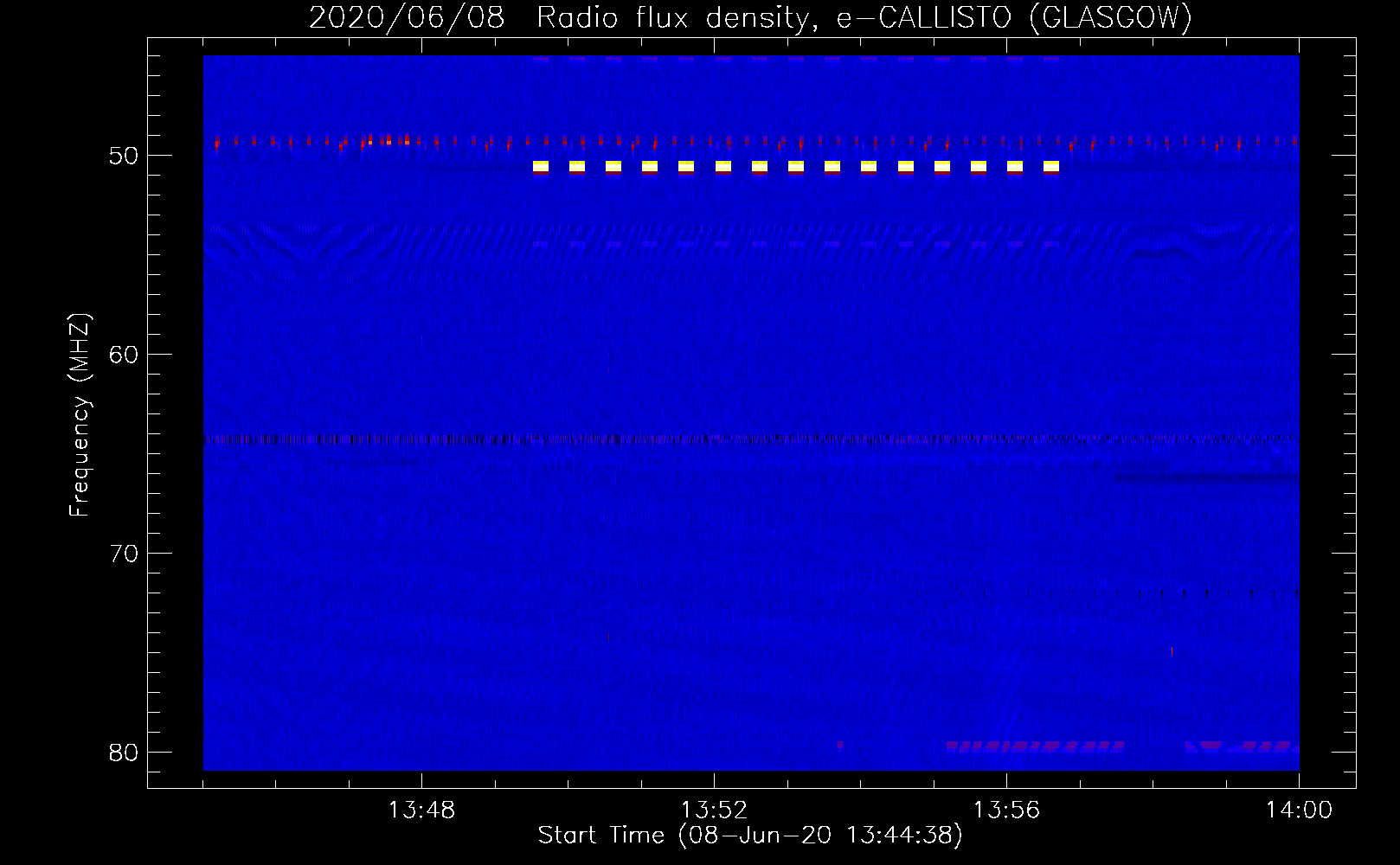Click the small red spike near 75 MHz

pos(1172,651)
